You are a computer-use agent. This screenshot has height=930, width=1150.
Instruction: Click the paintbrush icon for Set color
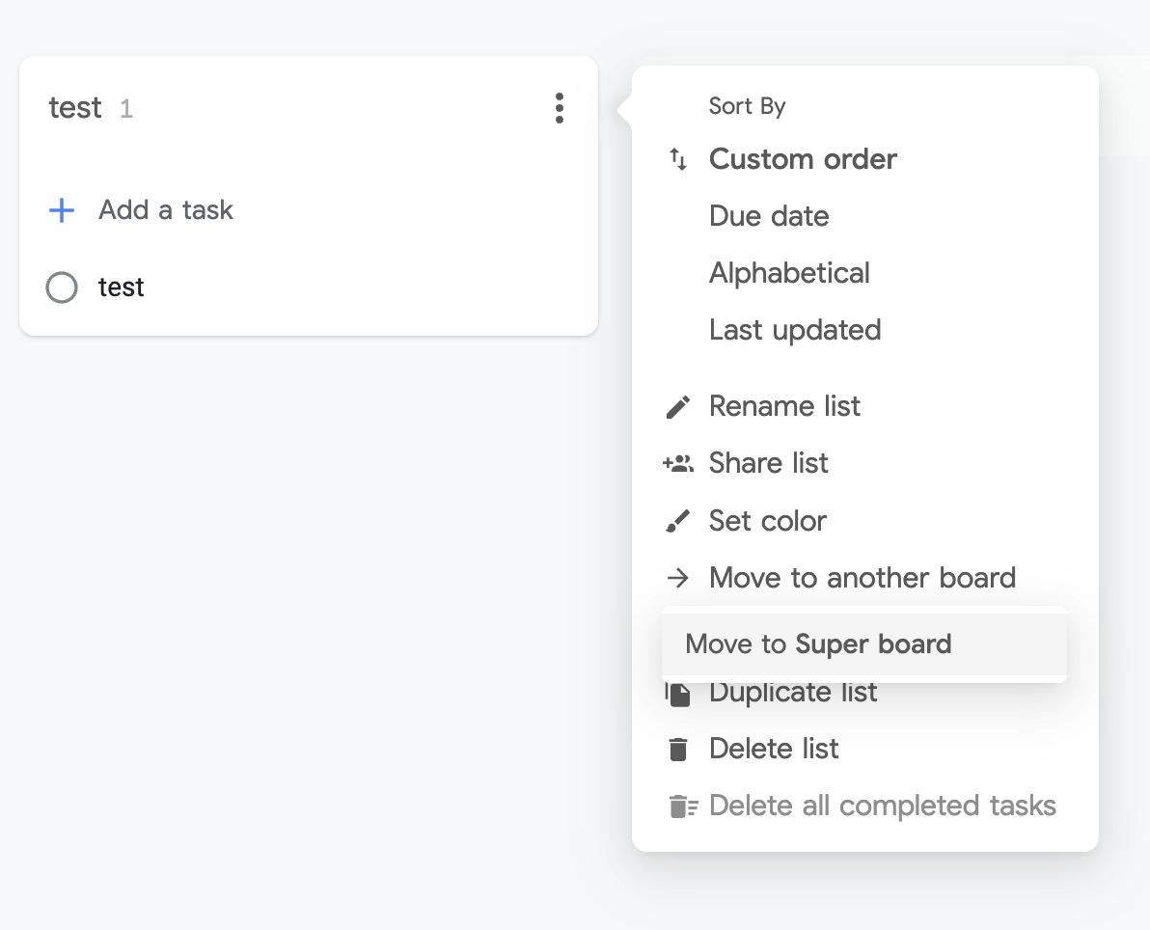pyautogui.click(x=678, y=522)
